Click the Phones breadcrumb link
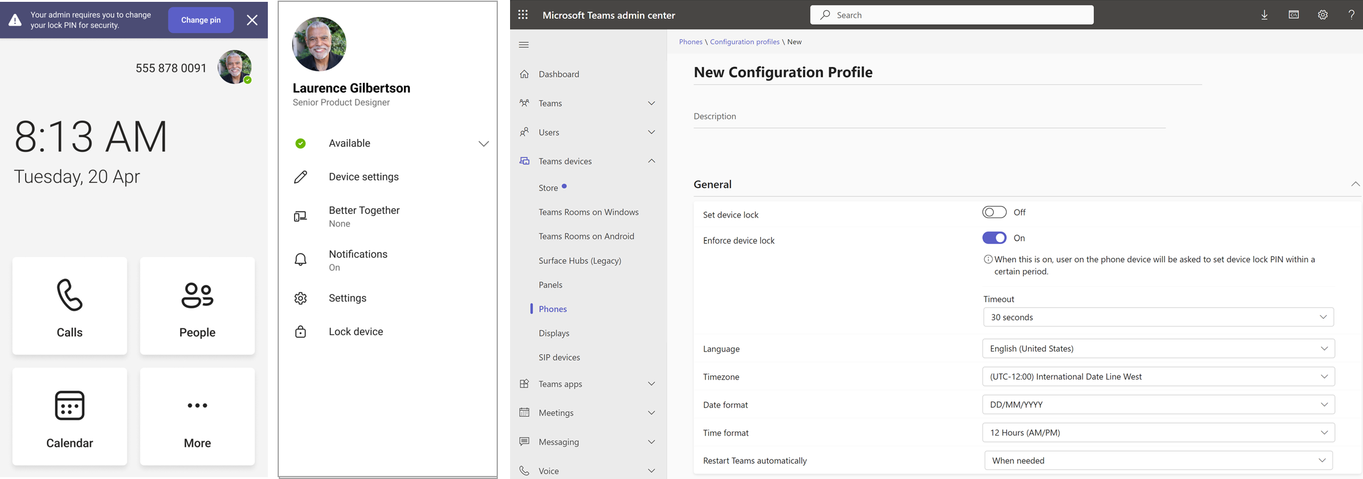The height and width of the screenshot is (479, 1363). (691, 41)
